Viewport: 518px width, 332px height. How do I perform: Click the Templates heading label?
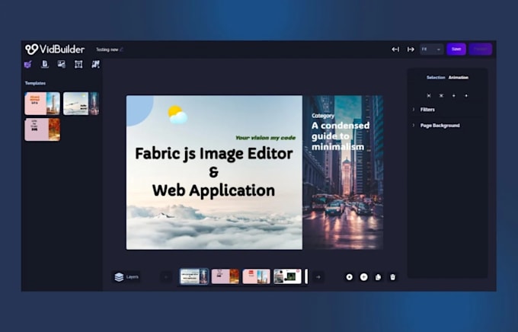pos(35,83)
